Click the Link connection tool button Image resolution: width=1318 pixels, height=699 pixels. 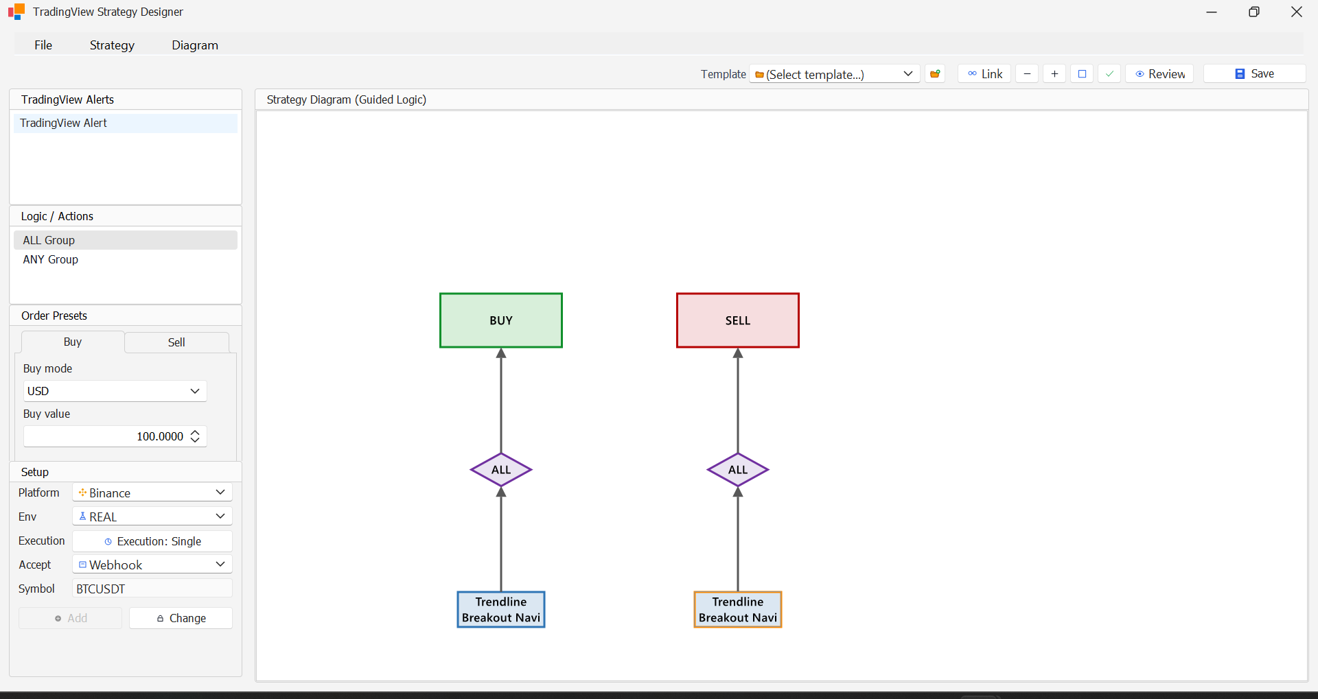pos(984,74)
